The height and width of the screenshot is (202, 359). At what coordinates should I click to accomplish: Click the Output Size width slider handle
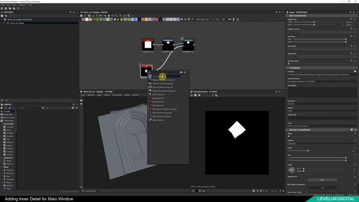[x=314, y=22]
